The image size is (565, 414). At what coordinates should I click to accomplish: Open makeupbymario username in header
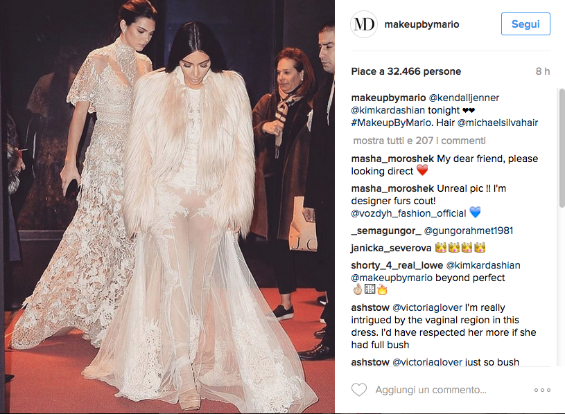pyautogui.click(x=421, y=24)
